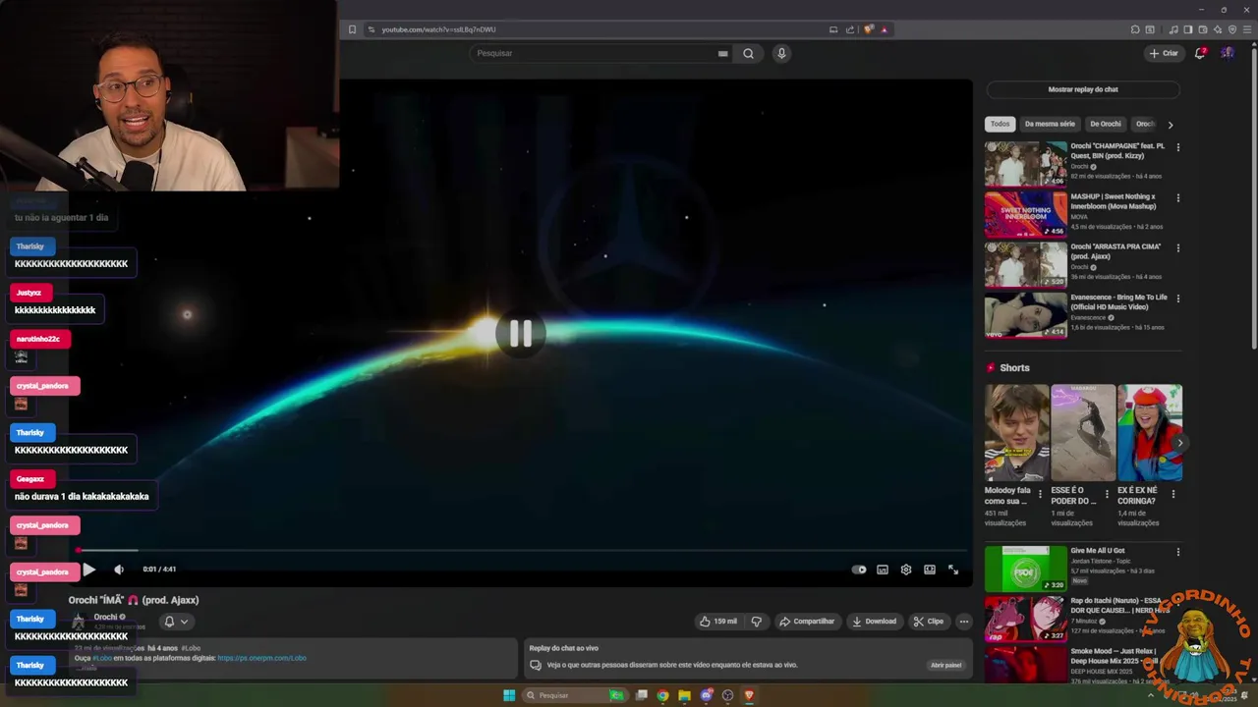The height and width of the screenshot is (707, 1258).
Task: Click the Compartilhar share button
Action: 807,622
